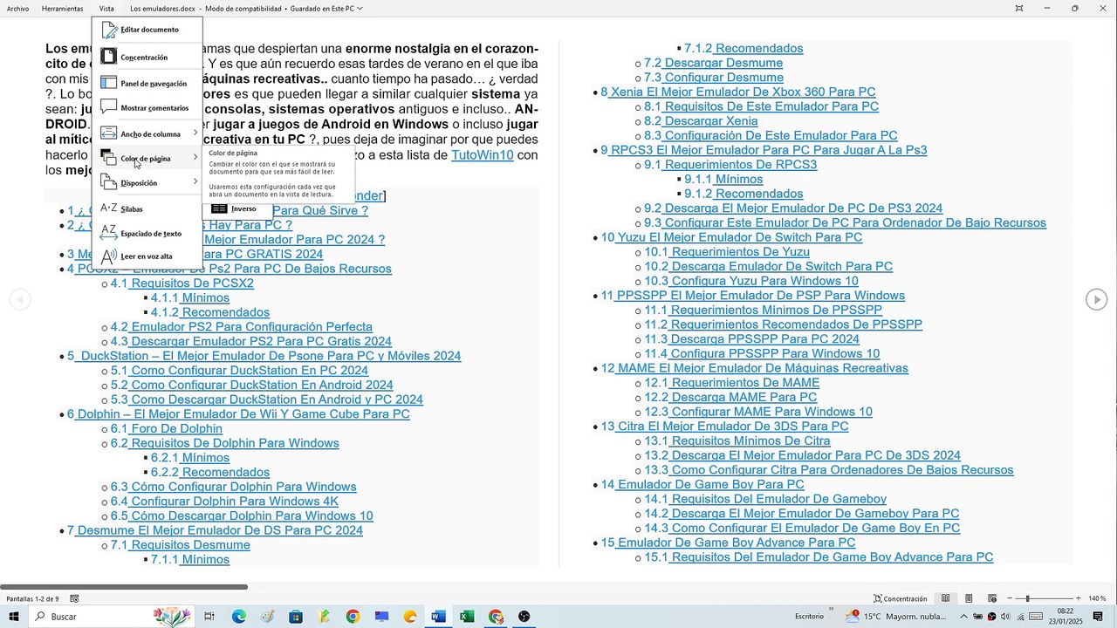
Task: Go to previous page with left arrow
Action: 20,299
